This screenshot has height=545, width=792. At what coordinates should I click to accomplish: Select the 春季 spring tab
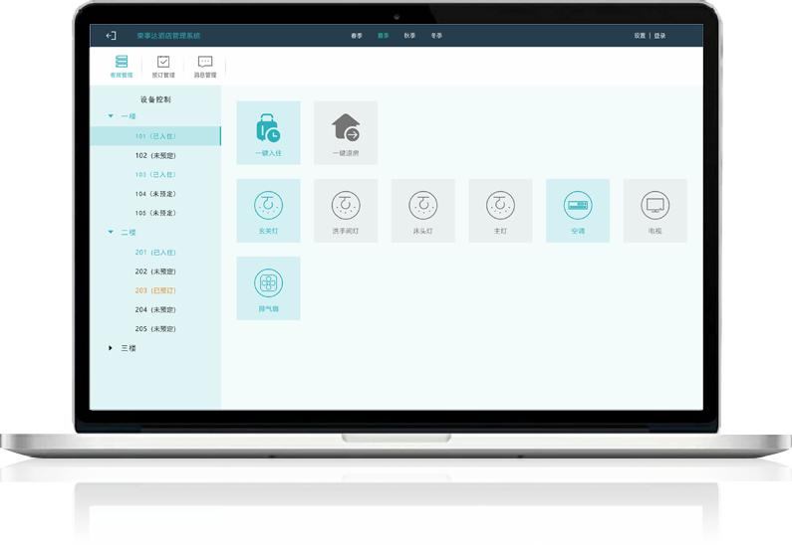click(x=357, y=36)
